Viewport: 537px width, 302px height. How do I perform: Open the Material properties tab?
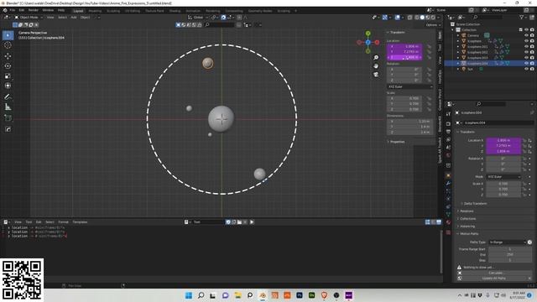tap(448, 222)
